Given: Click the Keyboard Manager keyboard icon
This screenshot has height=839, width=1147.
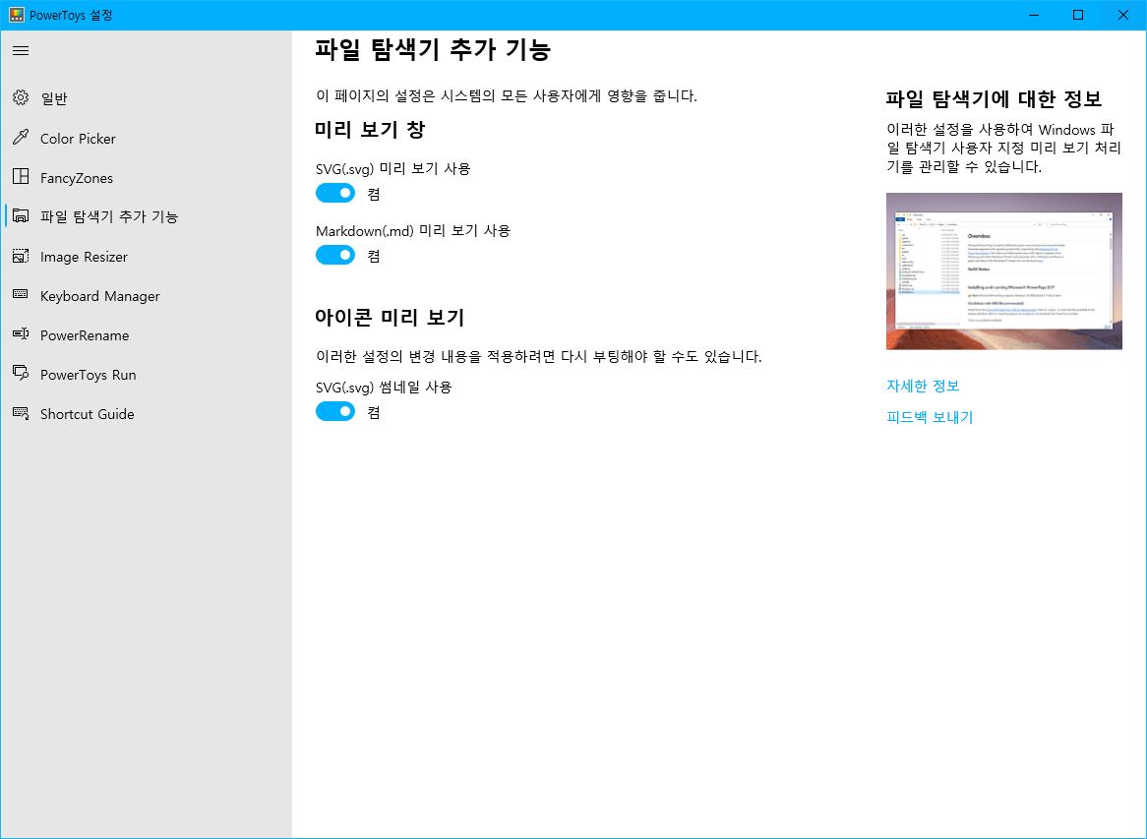Looking at the screenshot, I should (x=21, y=294).
